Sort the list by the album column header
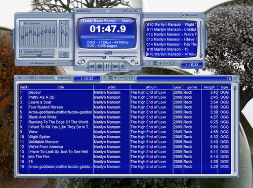253x188 pixels. tap(151, 87)
